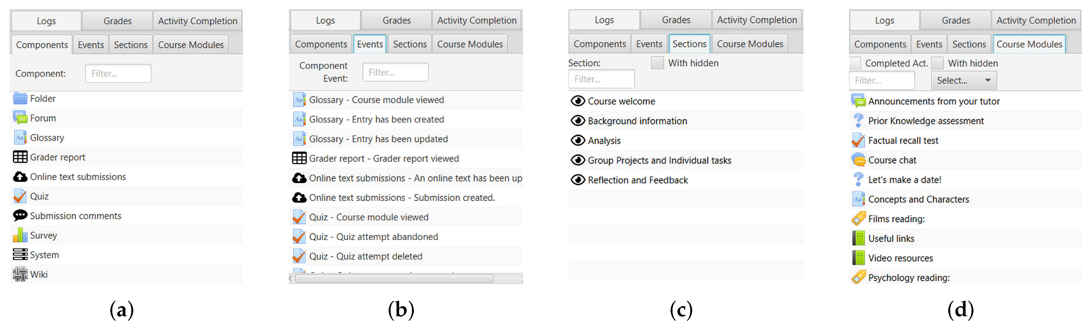This screenshot has width=1091, height=328.
Task: Select the Grader report table icon
Action: (x=20, y=157)
